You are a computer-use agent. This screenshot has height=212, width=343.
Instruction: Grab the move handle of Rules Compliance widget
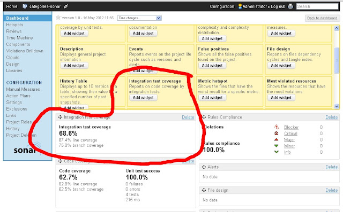coord(204,117)
